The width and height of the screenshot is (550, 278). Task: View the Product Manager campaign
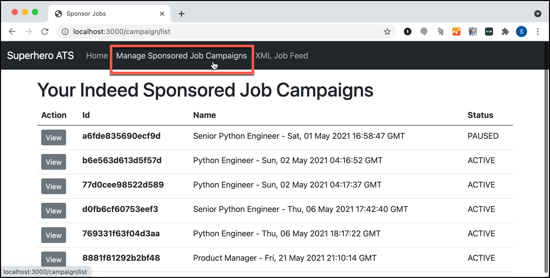pos(54,259)
